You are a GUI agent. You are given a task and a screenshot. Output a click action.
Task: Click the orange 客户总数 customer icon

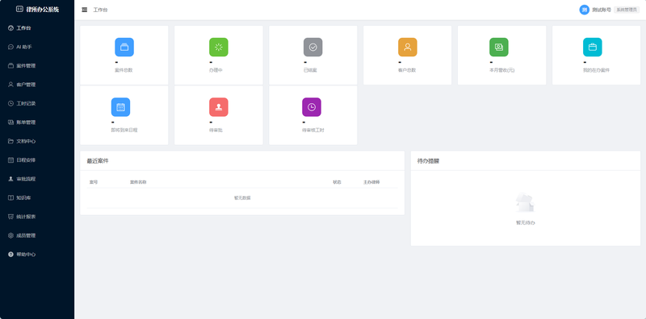tap(408, 48)
